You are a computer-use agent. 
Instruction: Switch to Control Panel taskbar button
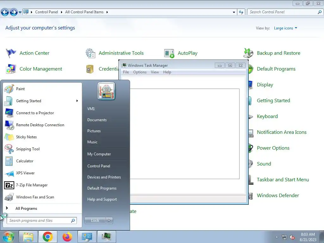pos(87,237)
